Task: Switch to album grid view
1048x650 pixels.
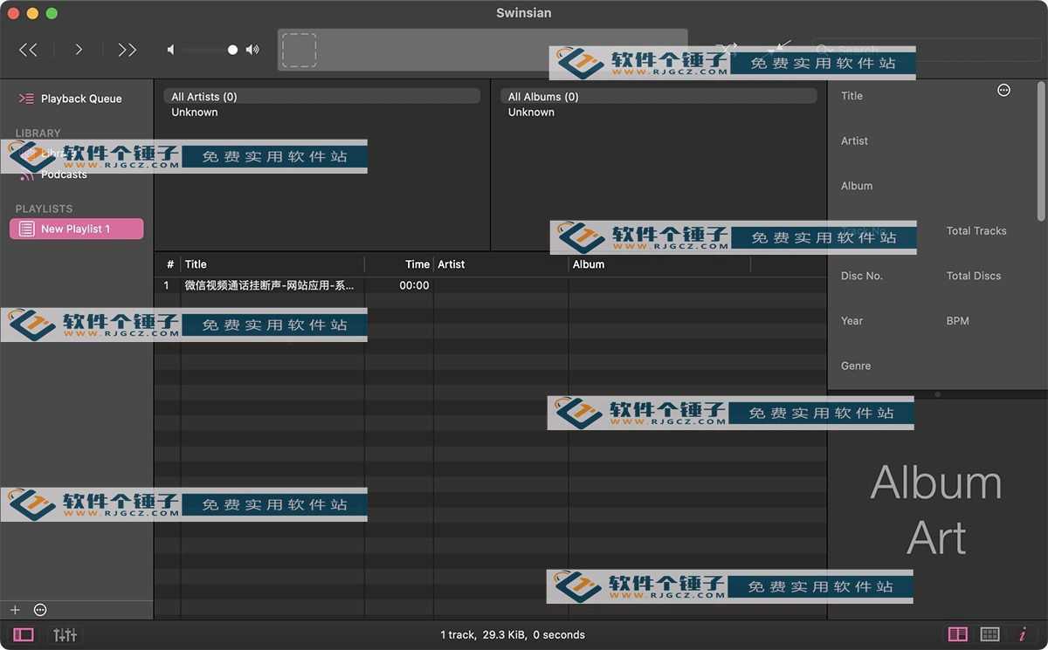Action: pyautogui.click(x=989, y=634)
